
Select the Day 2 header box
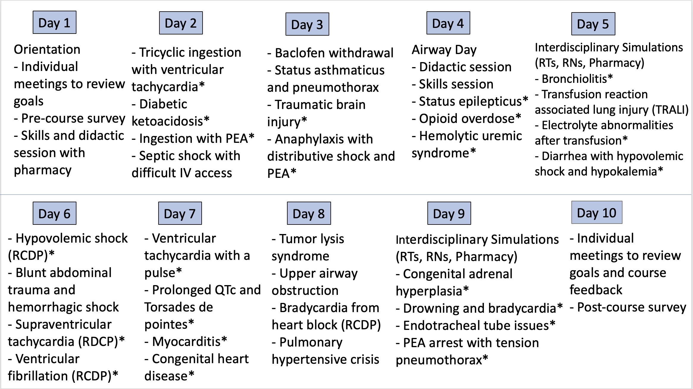(181, 23)
